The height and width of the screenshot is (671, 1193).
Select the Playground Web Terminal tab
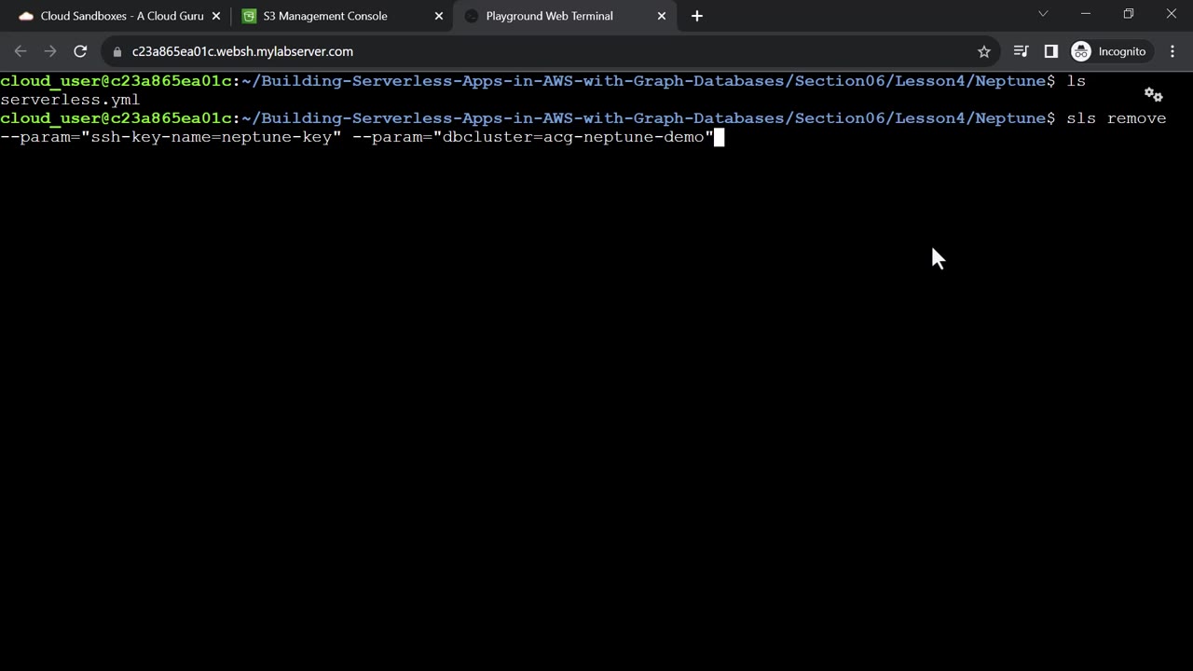(x=565, y=16)
